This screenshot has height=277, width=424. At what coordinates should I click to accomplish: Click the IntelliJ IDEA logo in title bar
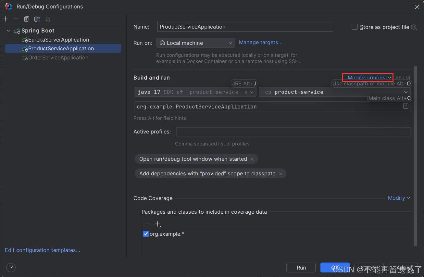(x=8, y=6)
